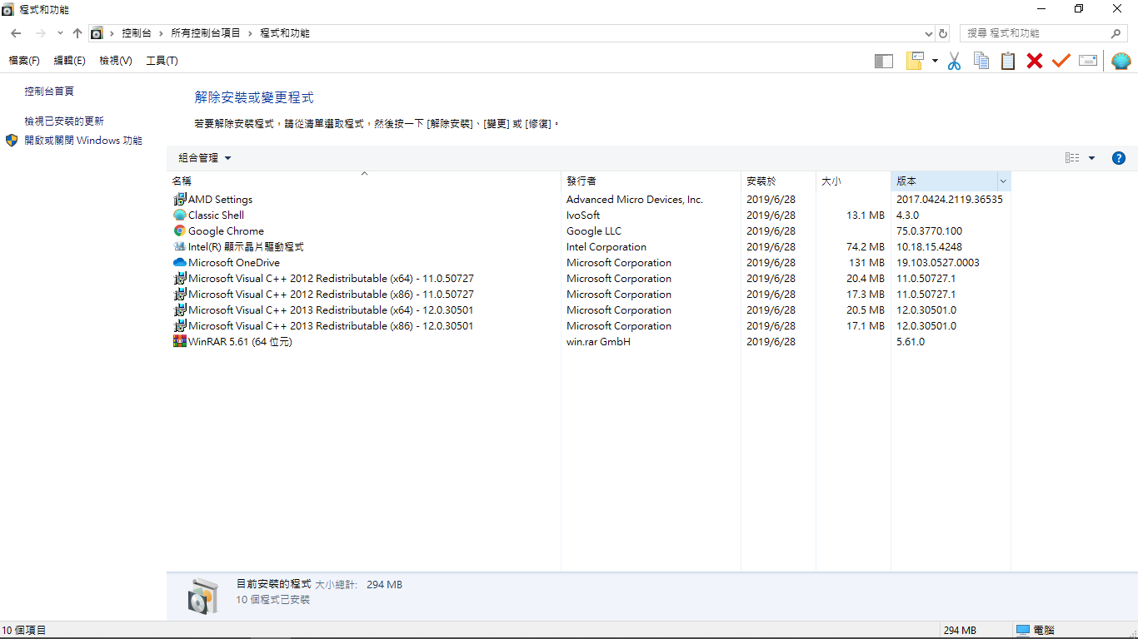Image resolution: width=1138 pixels, height=639 pixels.
Task: Click the red X Delete icon
Action: (1035, 61)
